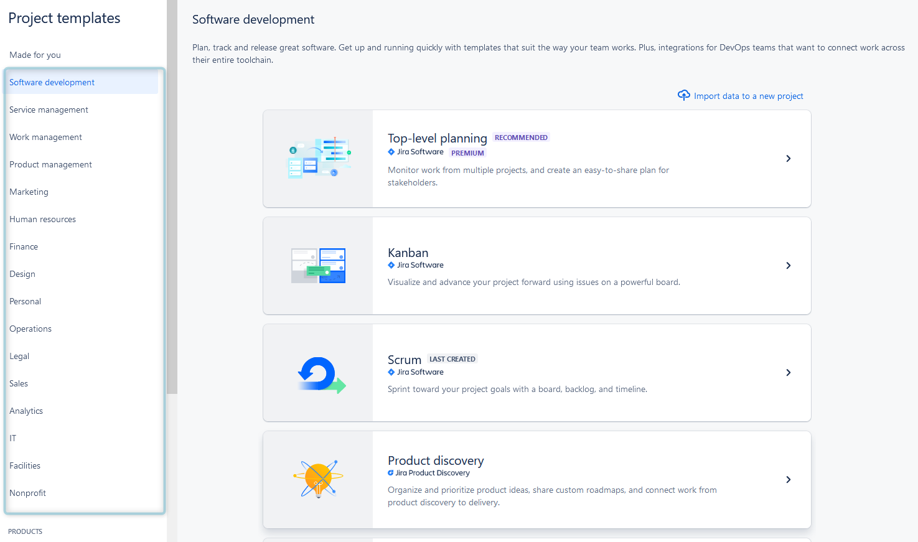
Task: Click Top-level planning description text
Action: tap(528, 176)
